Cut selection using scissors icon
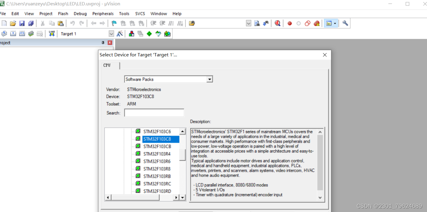Screen dimensions: 427x212 [43, 23]
